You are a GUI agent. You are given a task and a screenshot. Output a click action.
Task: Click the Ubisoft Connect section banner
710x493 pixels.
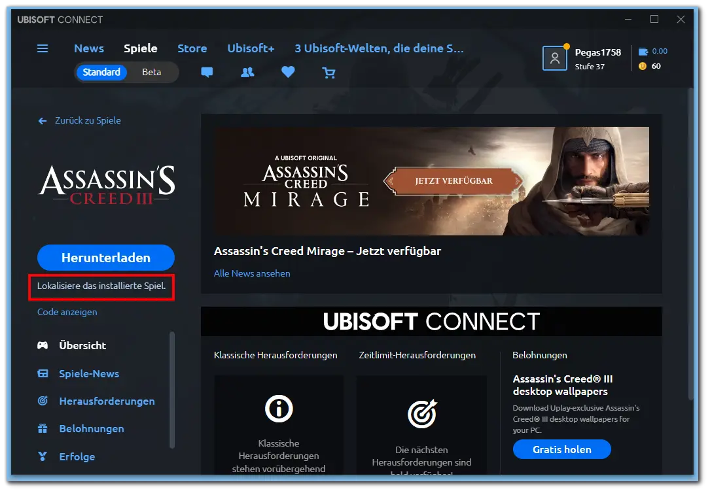click(431, 322)
